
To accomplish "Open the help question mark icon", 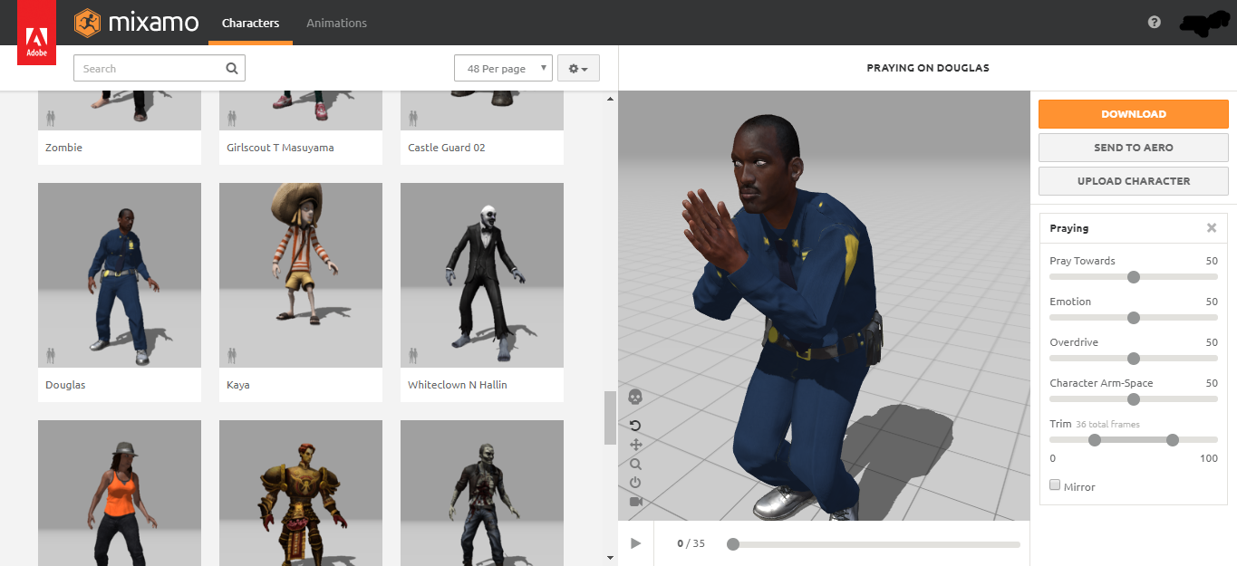I will tap(1154, 23).
